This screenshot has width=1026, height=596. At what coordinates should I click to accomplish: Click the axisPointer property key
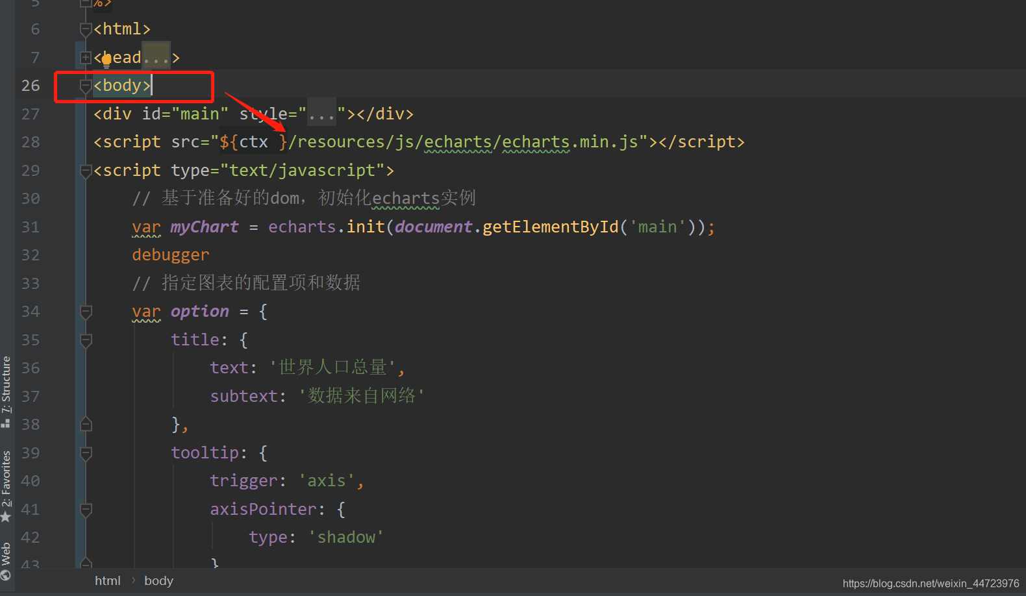263,510
